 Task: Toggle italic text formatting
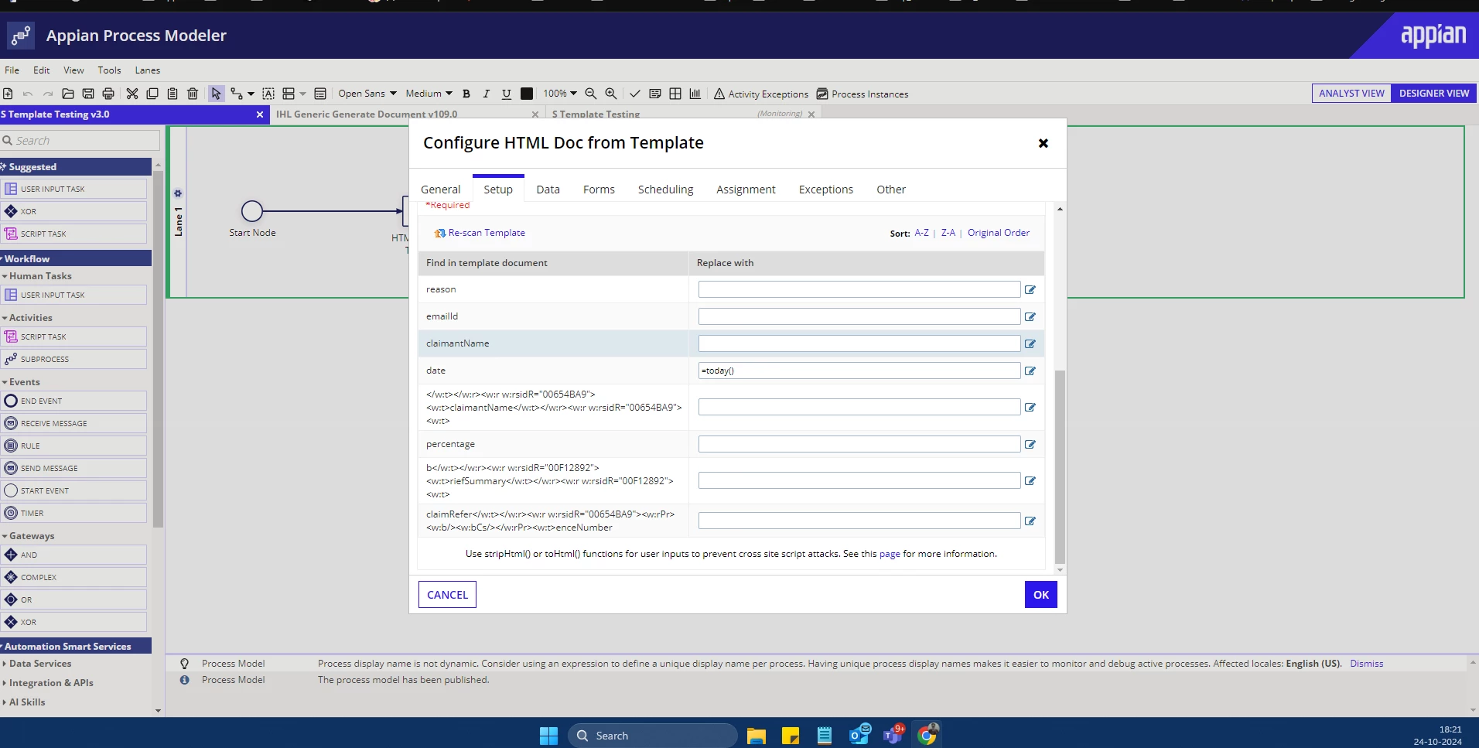point(487,94)
